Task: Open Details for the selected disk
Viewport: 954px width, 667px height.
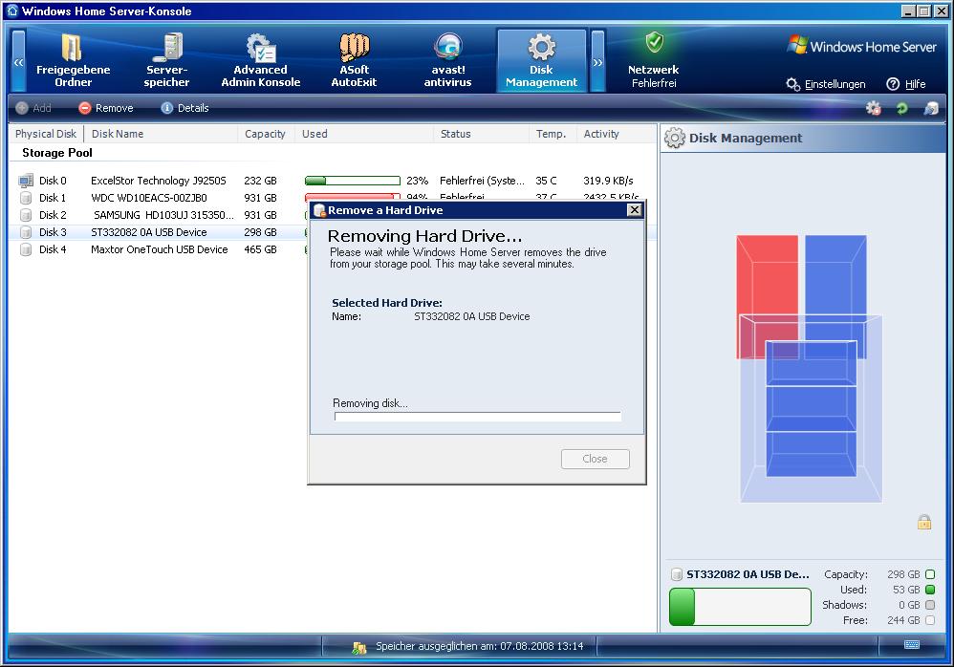Action: pyautogui.click(x=184, y=108)
